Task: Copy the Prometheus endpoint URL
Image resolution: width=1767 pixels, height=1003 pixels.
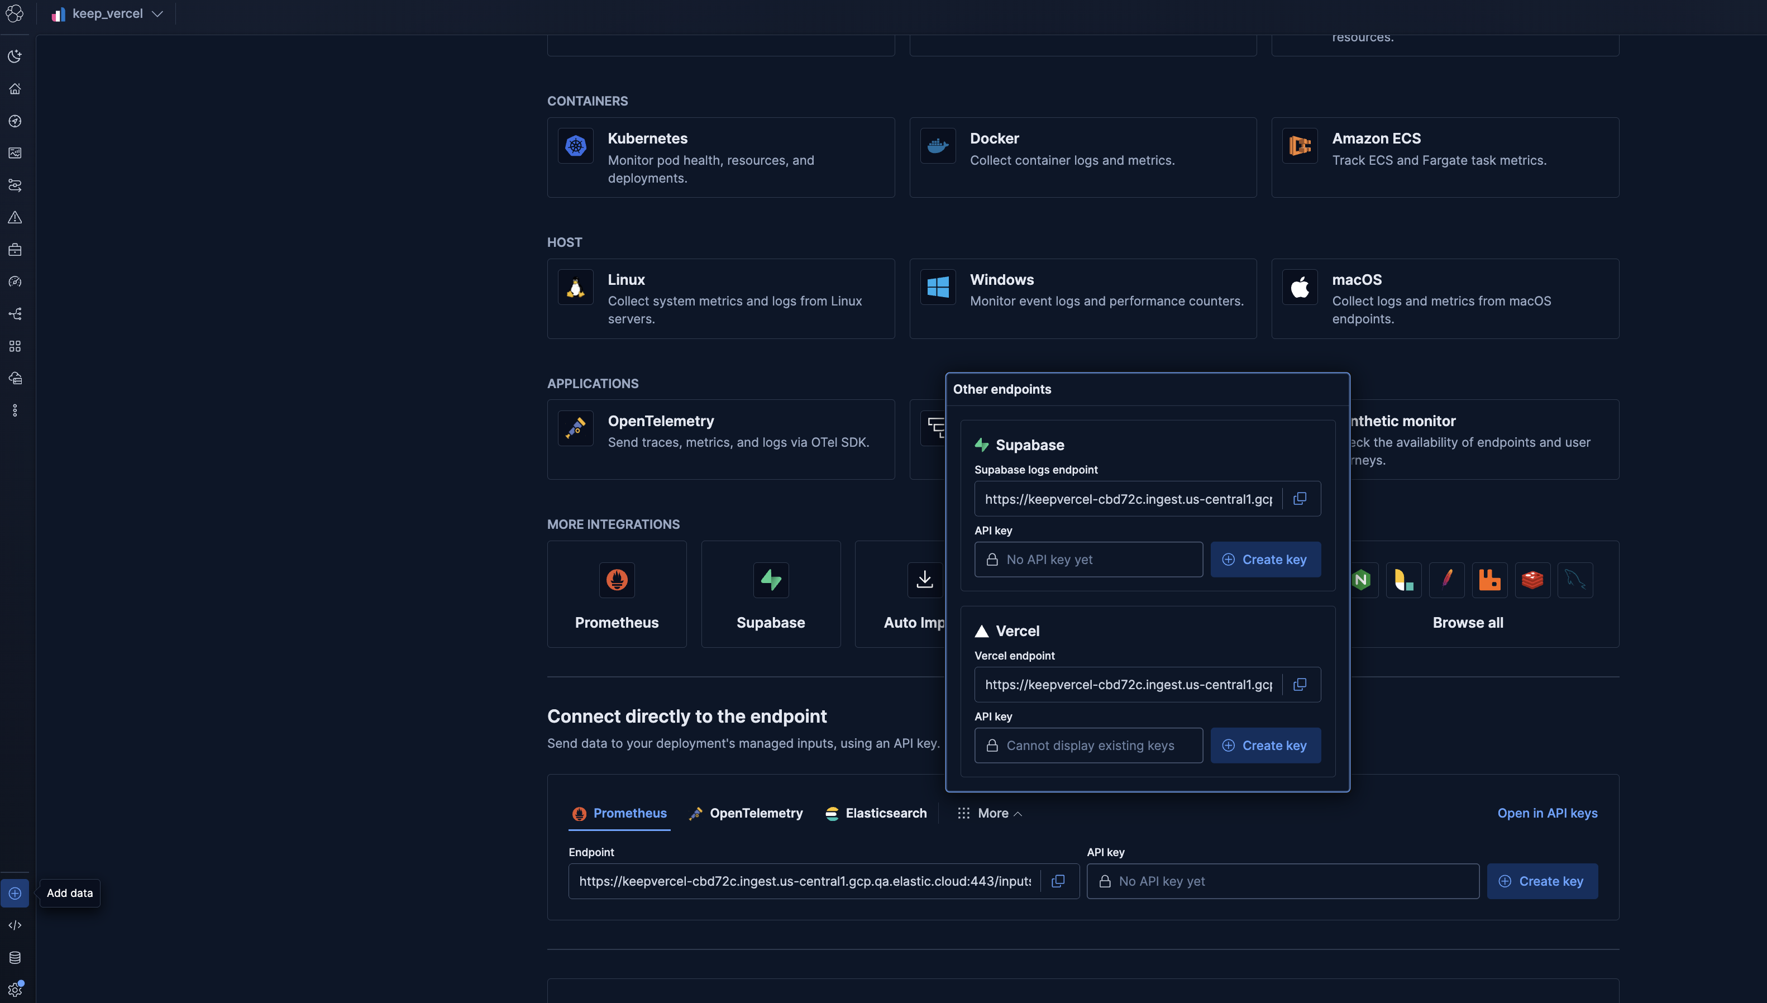Action: tap(1058, 881)
